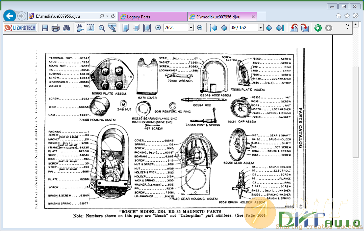Rotate the page counterclockwise
Screen dimensions: 364x231
[x=294, y=28]
